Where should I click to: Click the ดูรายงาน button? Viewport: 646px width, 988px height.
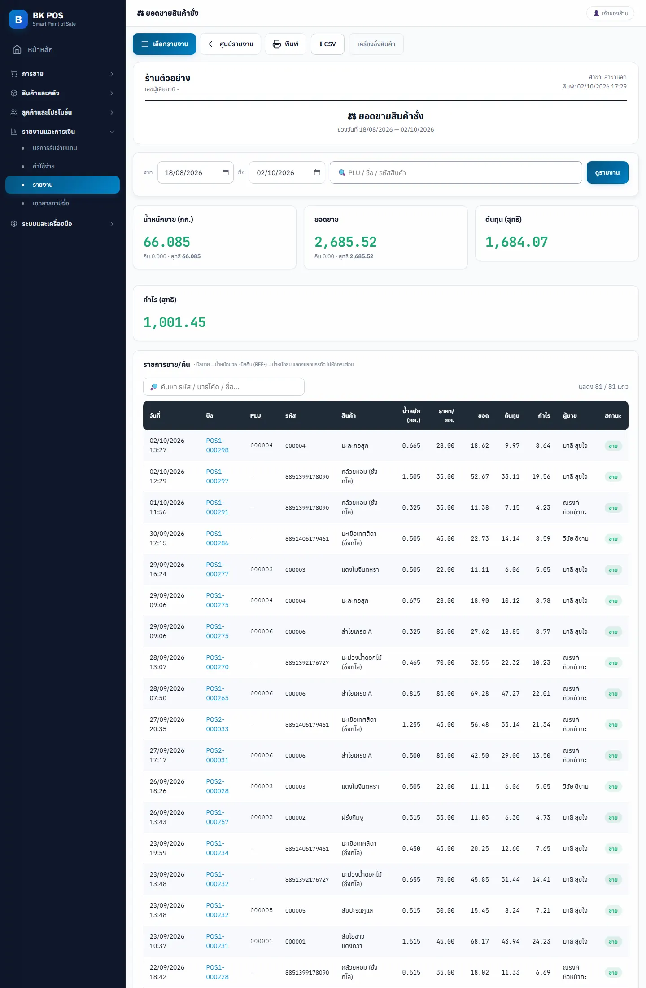[607, 172]
